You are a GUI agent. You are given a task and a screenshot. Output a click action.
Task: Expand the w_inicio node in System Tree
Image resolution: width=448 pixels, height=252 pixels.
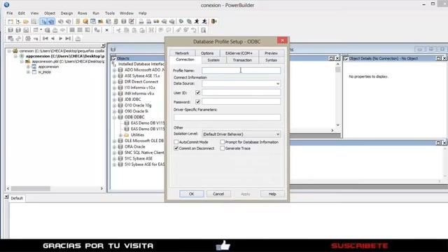pos(28,72)
